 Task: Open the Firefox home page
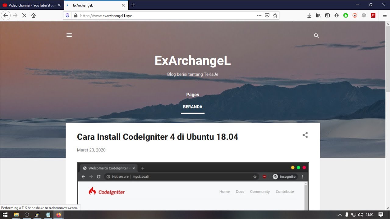(34, 16)
